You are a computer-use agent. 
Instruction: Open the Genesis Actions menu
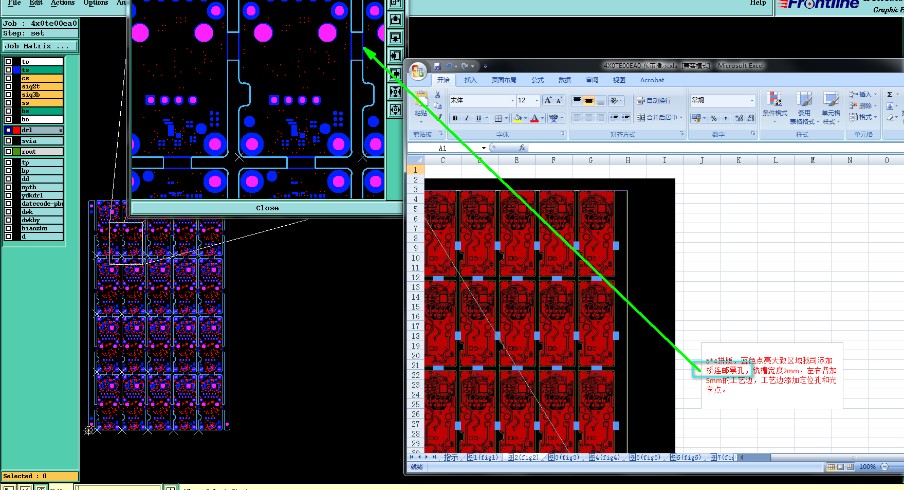point(63,3)
